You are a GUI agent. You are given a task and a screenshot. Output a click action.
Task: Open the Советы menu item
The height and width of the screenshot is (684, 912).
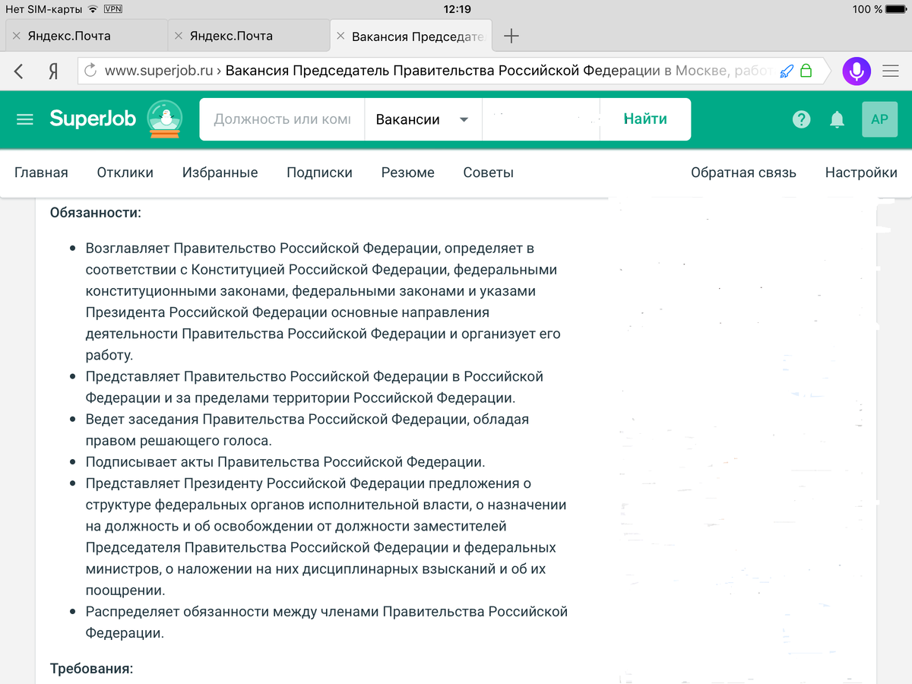coord(489,173)
